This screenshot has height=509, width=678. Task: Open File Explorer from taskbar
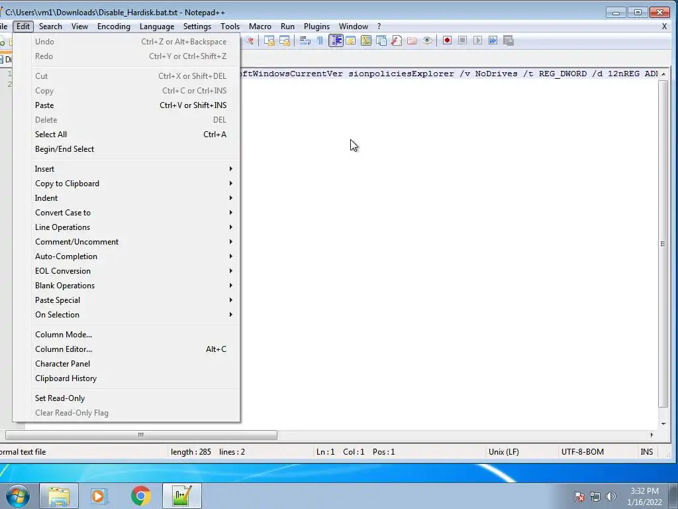(x=59, y=496)
